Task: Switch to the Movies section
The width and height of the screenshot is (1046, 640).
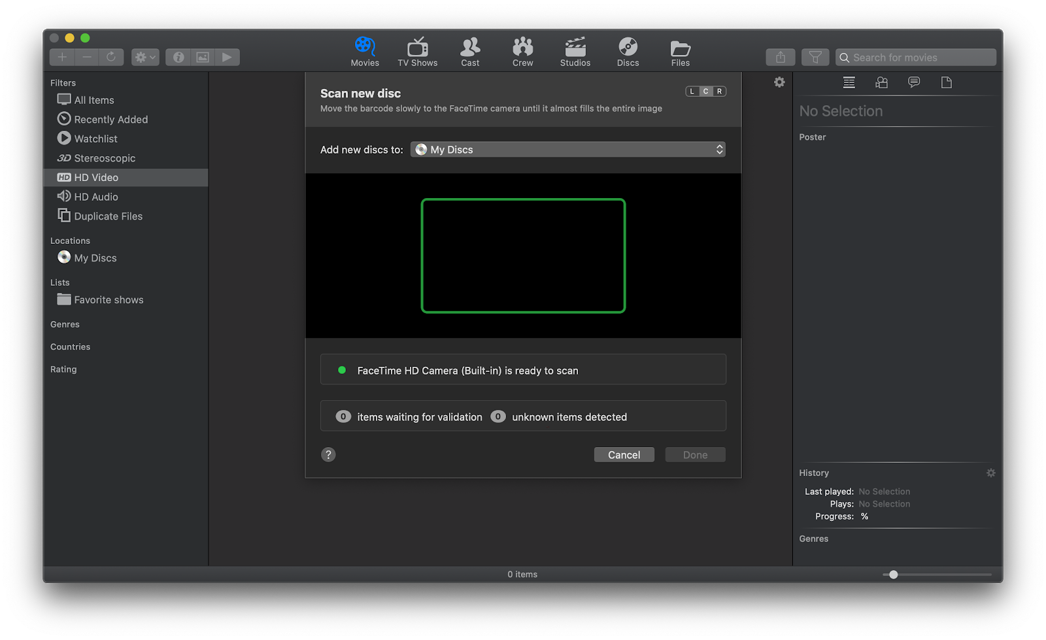Action: point(365,52)
